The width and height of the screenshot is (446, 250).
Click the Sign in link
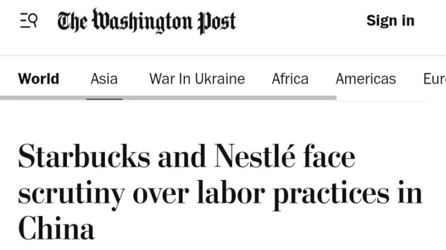coord(390,21)
